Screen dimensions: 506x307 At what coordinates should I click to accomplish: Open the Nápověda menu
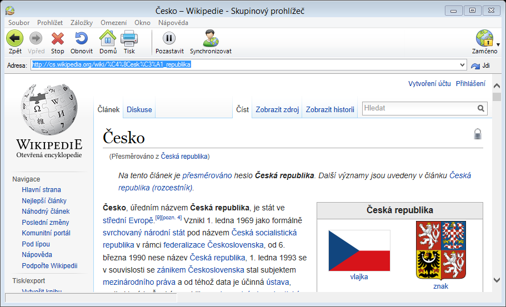pyautogui.click(x=173, y=23)
